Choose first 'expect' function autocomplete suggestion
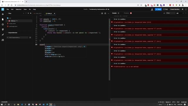Viewport: 188px width, 106px height. click(x=66, y=47)
